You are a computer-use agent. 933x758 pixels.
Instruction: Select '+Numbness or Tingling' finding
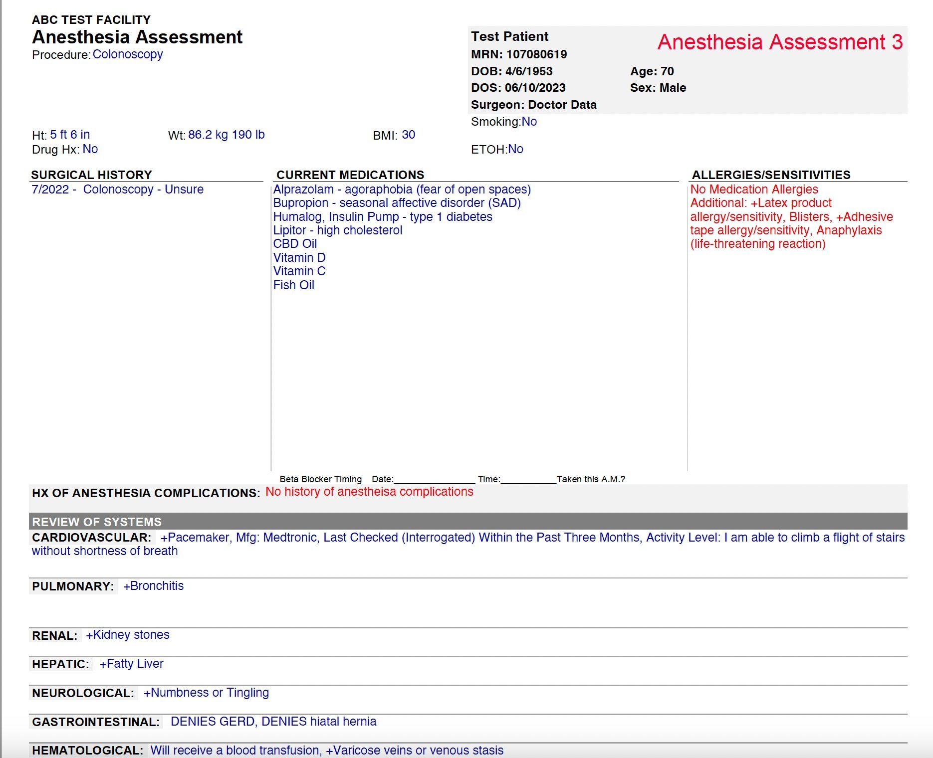207,693
